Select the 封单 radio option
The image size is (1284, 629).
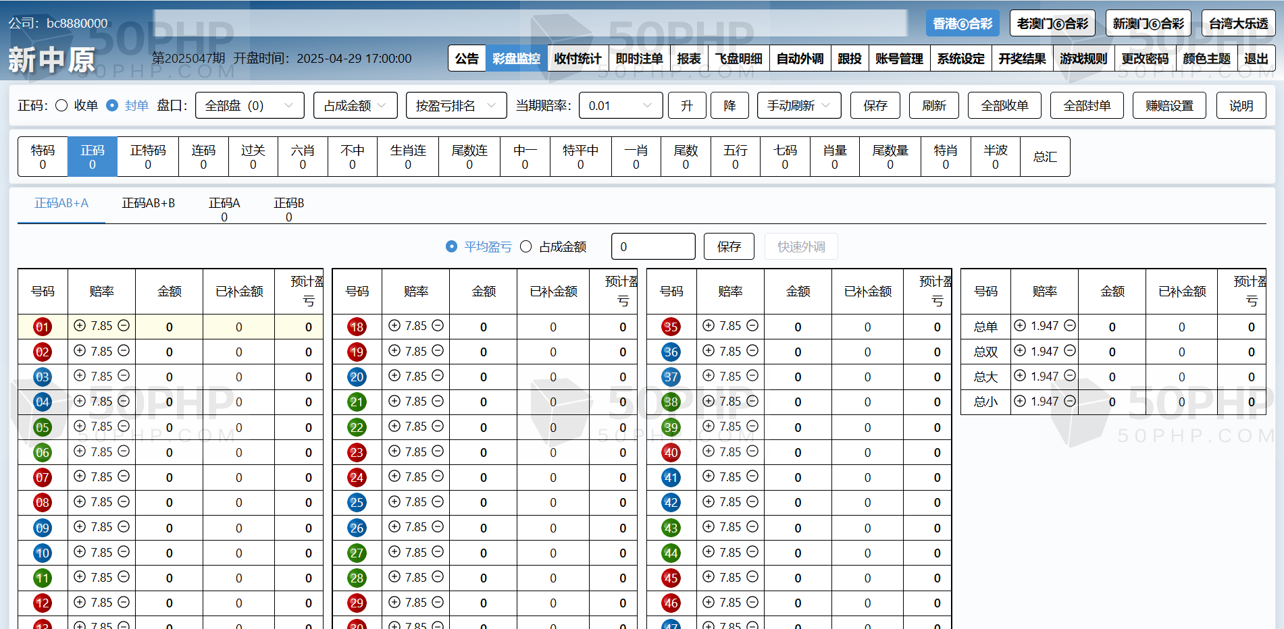click(113, 105)
